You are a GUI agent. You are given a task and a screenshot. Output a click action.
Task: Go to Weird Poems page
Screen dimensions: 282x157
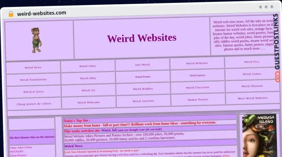pyautogui.click(x=142, y=77)
